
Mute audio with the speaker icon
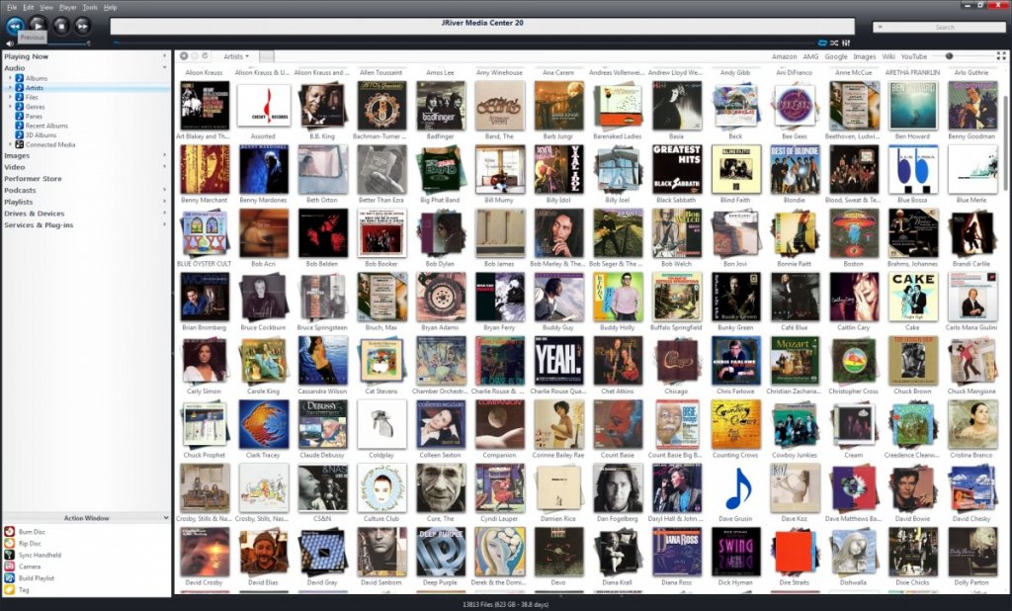point(10,44)
